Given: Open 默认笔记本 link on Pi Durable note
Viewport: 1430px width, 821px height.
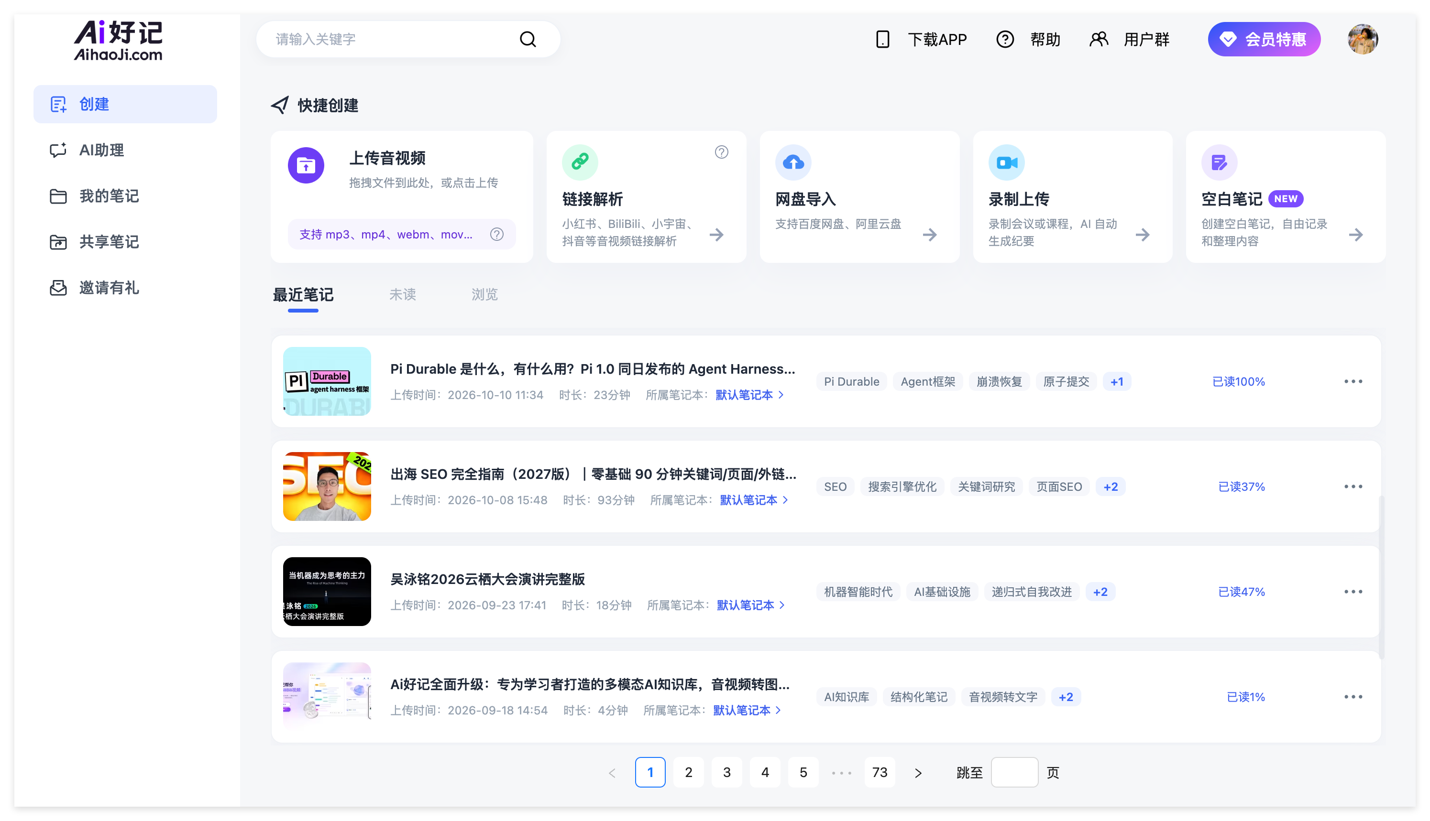Looking at the screenshot, I should 749,395.
